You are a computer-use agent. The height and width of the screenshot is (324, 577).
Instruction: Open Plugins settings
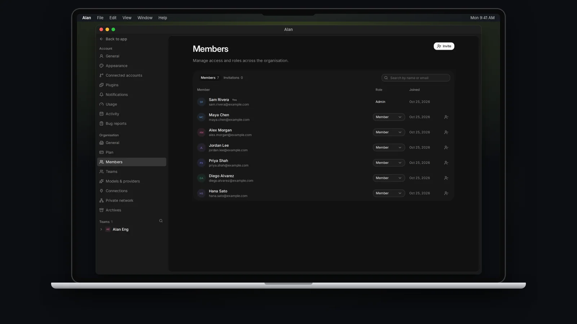[x=132, y=85]
